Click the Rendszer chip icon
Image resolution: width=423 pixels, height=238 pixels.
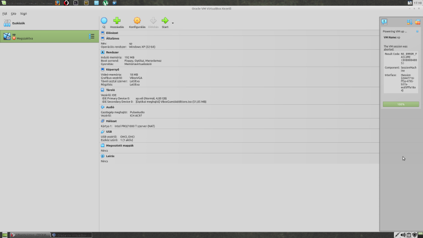point(103,52)
